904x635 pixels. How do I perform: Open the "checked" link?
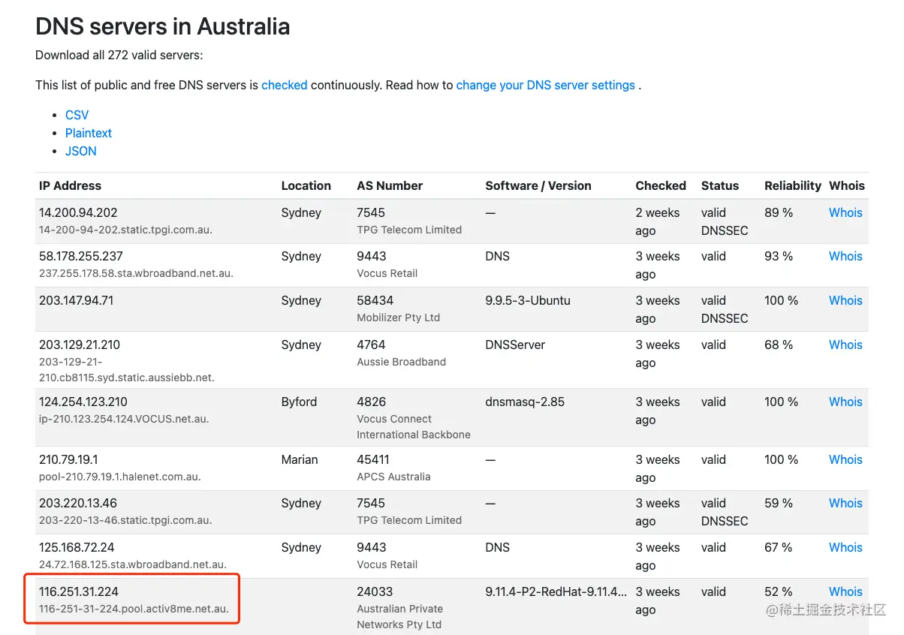(x=284, y=85)
